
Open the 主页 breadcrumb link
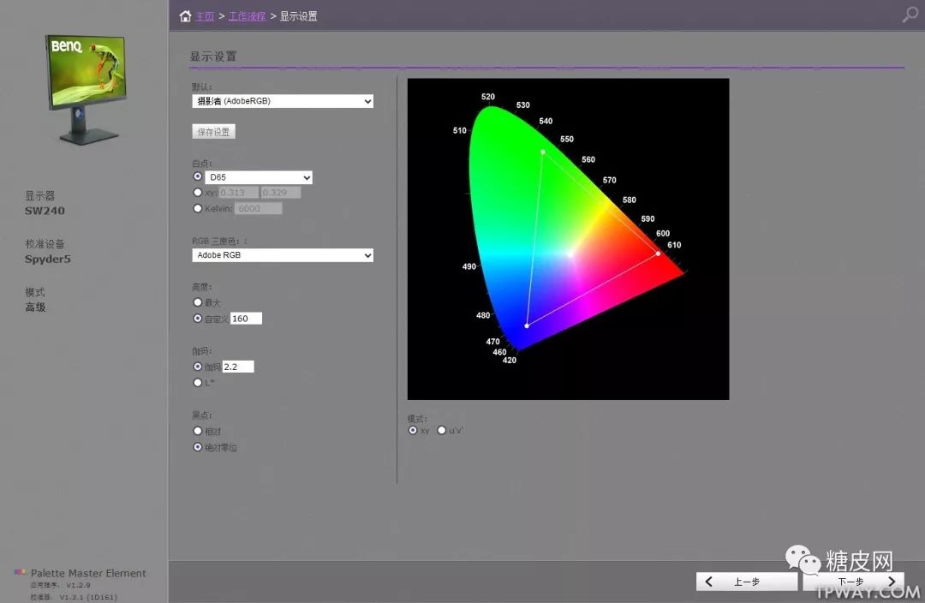pyautogui.click(x=206, y=16)
